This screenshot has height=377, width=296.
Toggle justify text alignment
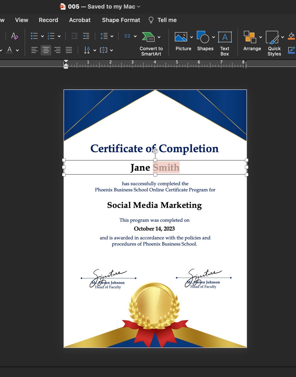point(69,50)
